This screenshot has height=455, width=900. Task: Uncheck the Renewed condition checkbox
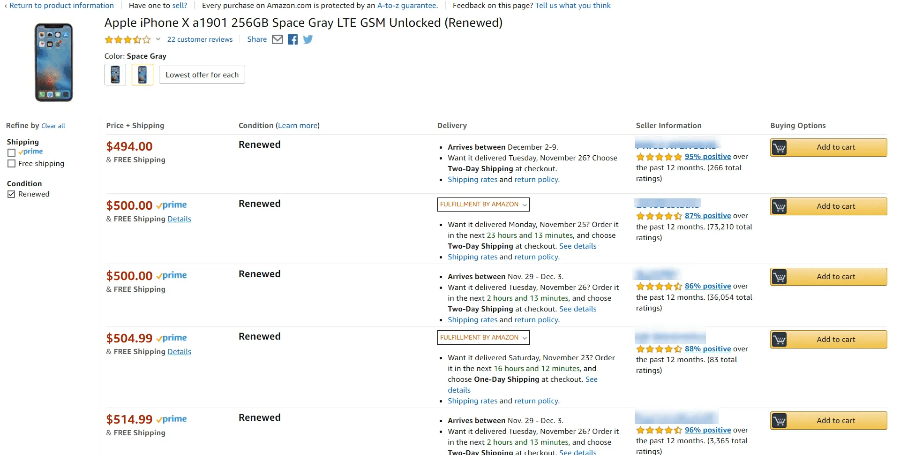point(12,194)
